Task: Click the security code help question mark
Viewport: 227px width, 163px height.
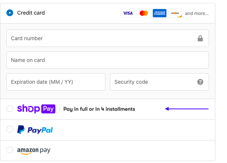Action: coord(200,82)
